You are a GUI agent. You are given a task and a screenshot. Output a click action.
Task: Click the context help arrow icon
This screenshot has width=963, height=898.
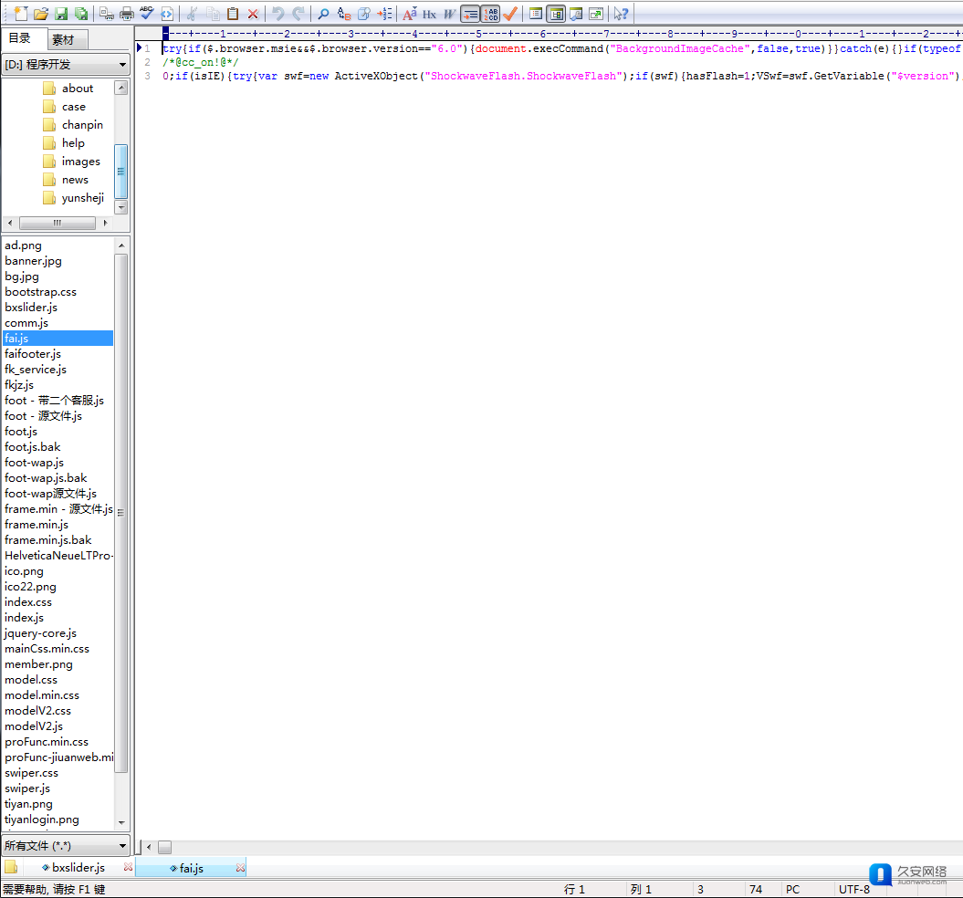621,14
